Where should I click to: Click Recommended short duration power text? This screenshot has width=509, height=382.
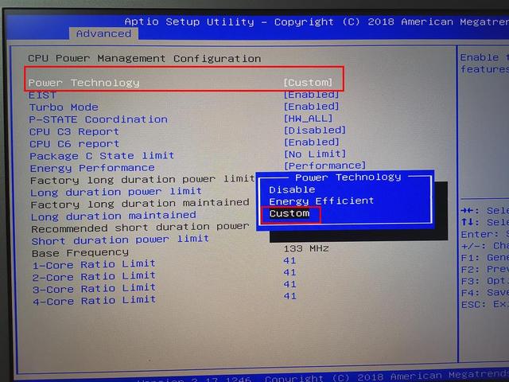pyautogui.click(x=140, y=228)
